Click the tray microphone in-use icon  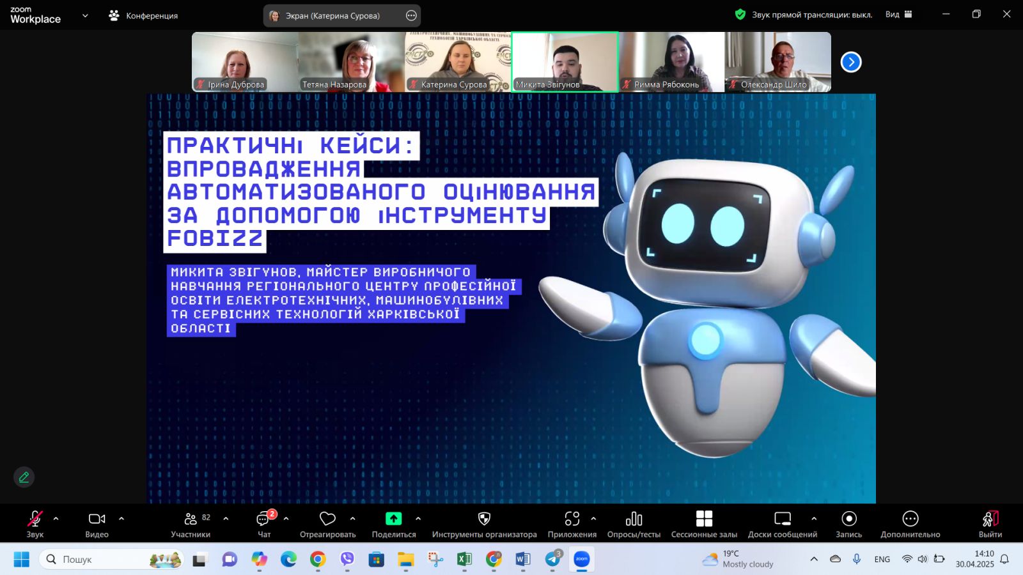click(x=857, y=559)
